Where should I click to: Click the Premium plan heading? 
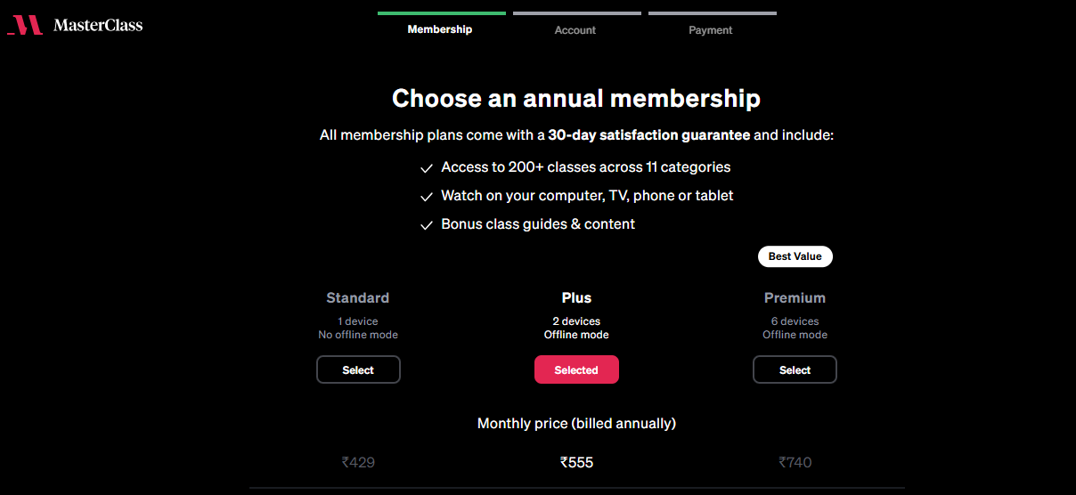(x=795, y=298)
